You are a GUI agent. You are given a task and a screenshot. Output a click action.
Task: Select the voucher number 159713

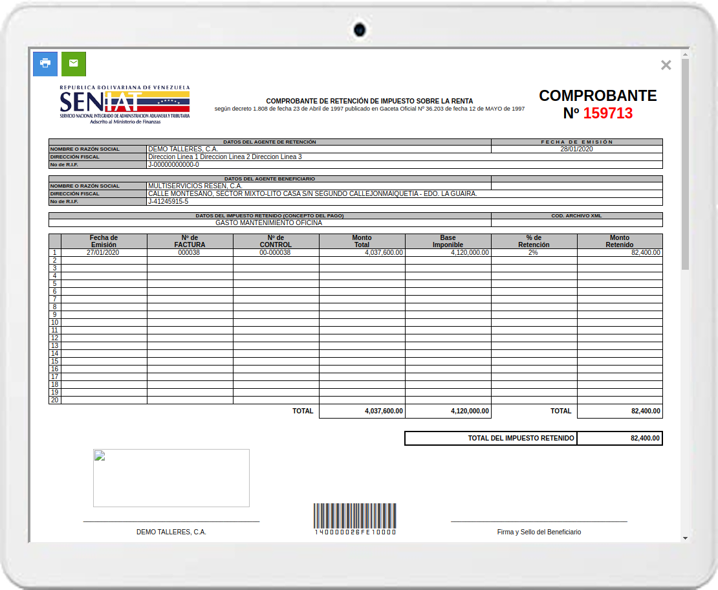click(607, 113)
